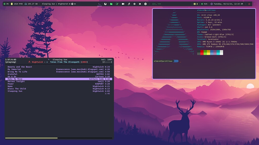Click the yellow package updates icon
This screenshot has width=259, height=145.
pos(195,4)
